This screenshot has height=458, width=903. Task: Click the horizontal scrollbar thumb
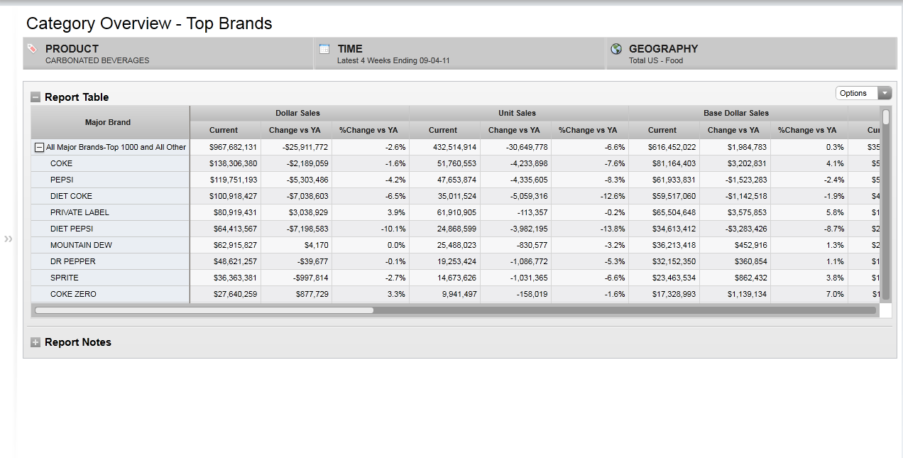(204, 310)
